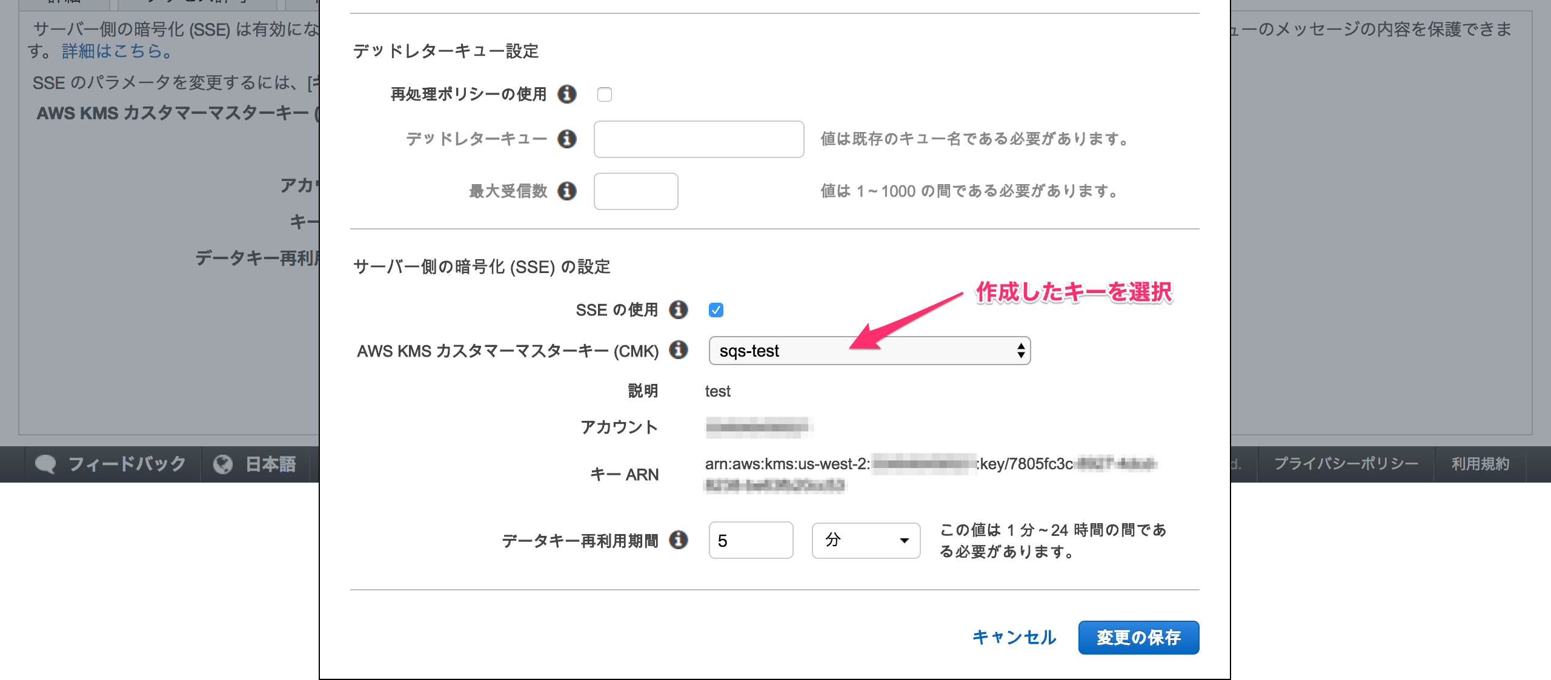The width and height of the screenshot is (1551, 680).
Task: Click フィードバック in the footer bar
Action: coord(127,464)
